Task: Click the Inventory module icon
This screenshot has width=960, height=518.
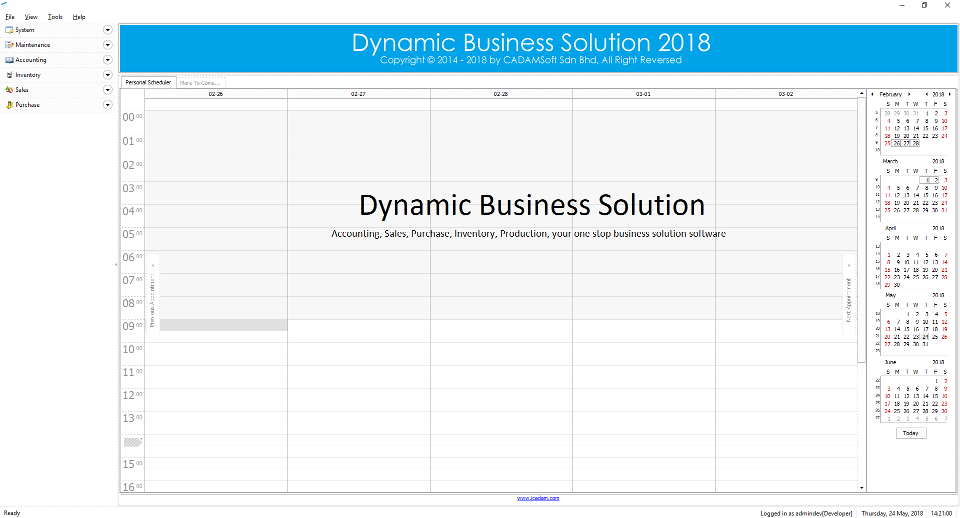Action: pos(9,75)
